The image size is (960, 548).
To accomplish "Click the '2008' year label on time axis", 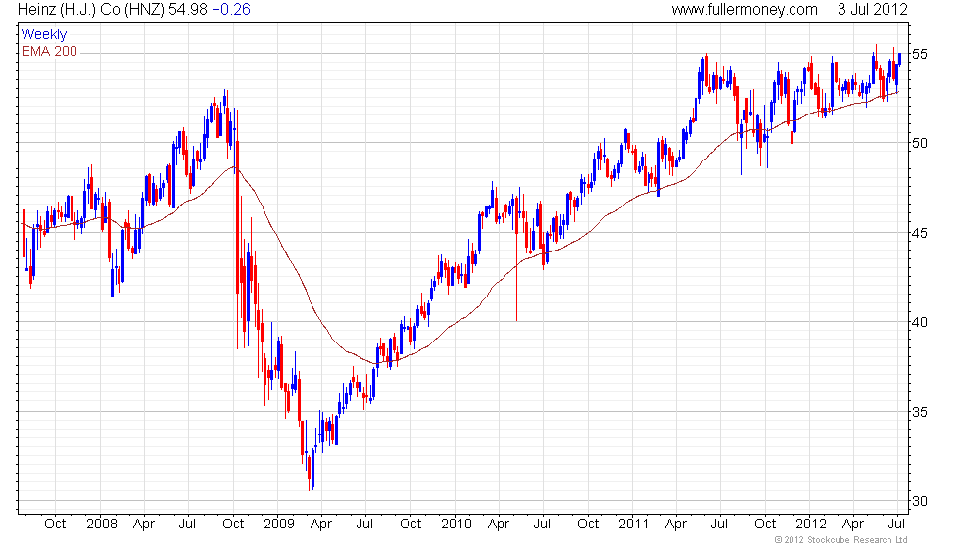I will tap(102, 525).
